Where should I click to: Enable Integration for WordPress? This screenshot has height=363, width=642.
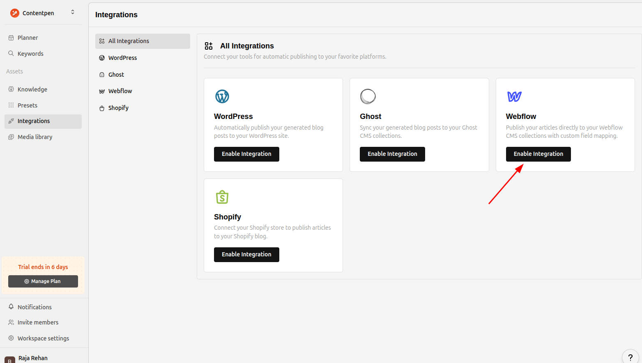coord(246,154)
